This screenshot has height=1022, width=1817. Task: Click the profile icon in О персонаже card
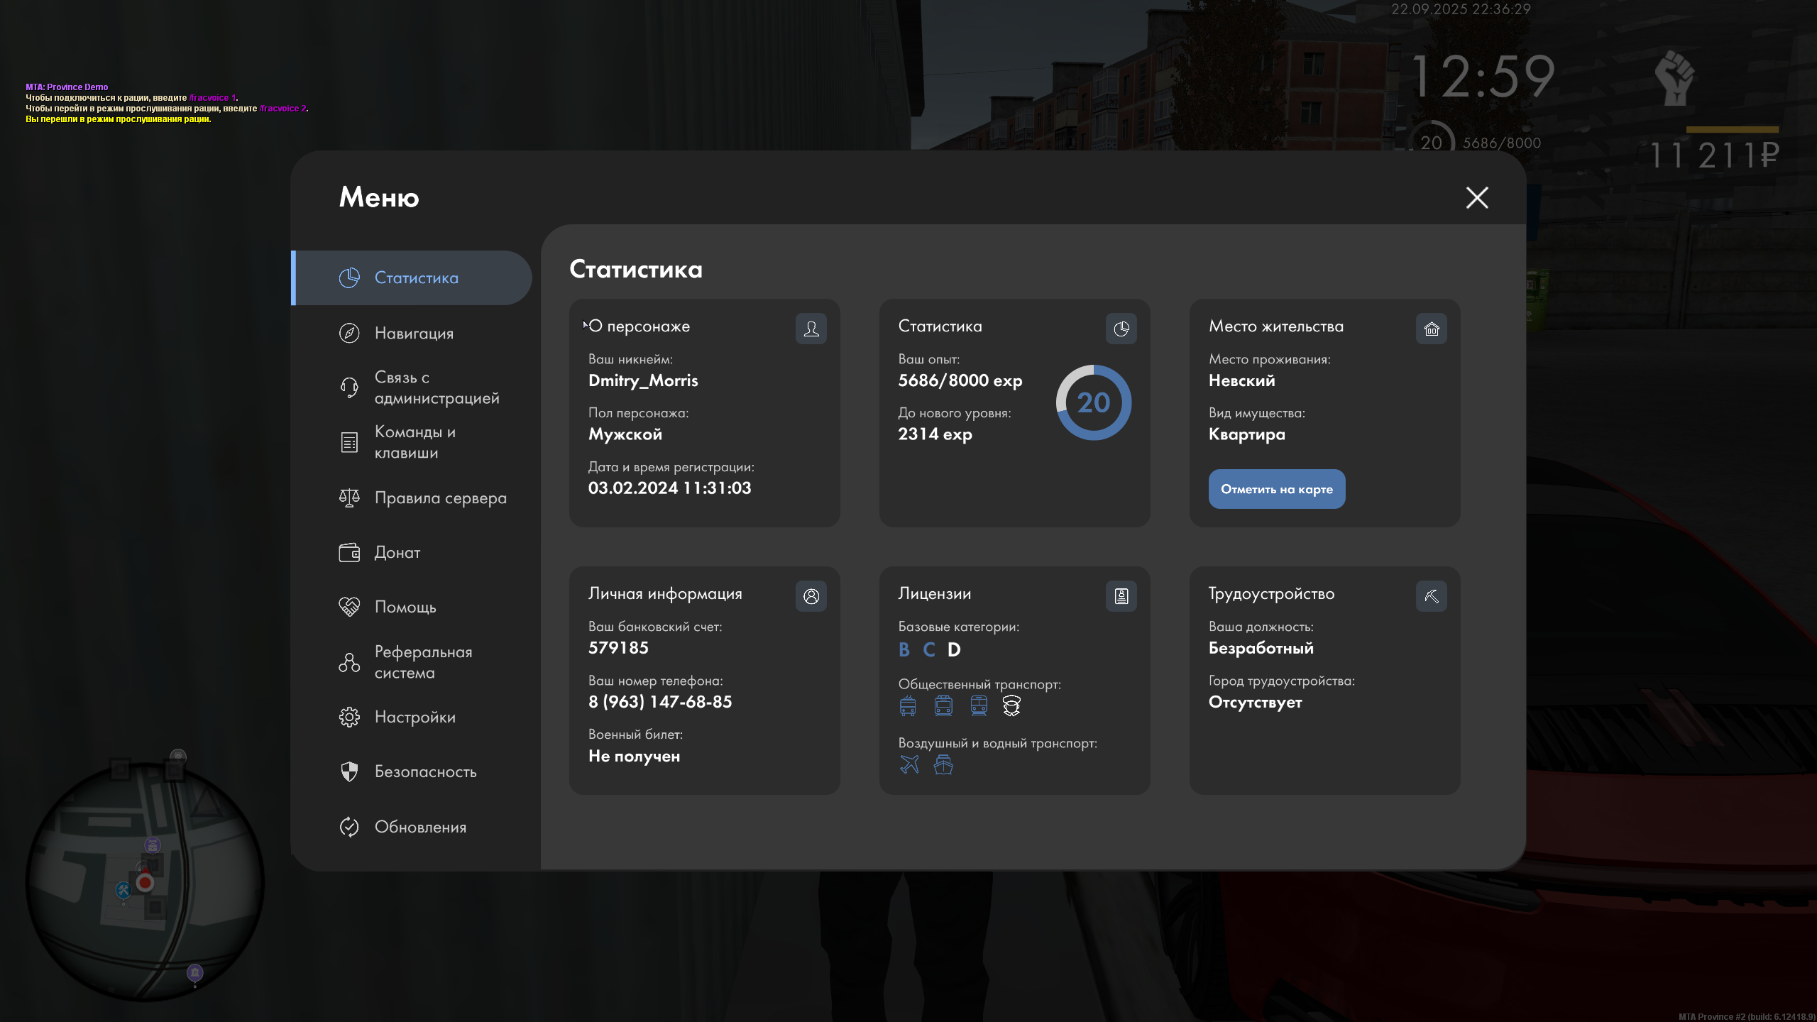pyautogui.click(x=811, y=329)
